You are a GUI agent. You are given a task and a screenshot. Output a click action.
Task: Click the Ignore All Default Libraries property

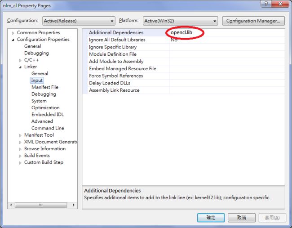[x=117, y=40]
